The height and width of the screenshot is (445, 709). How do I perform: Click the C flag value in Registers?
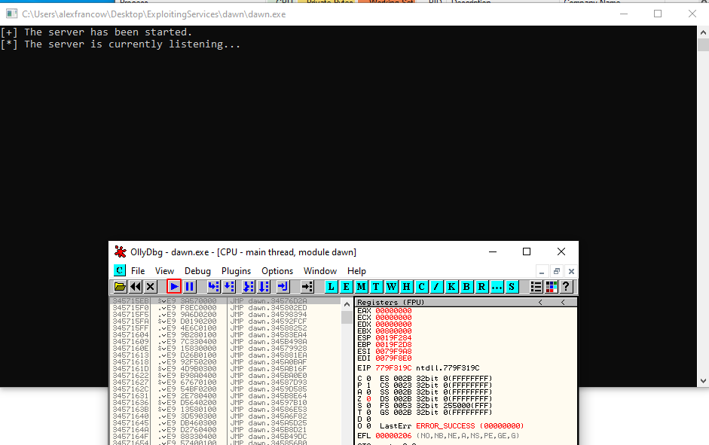[x=368, y=379]
